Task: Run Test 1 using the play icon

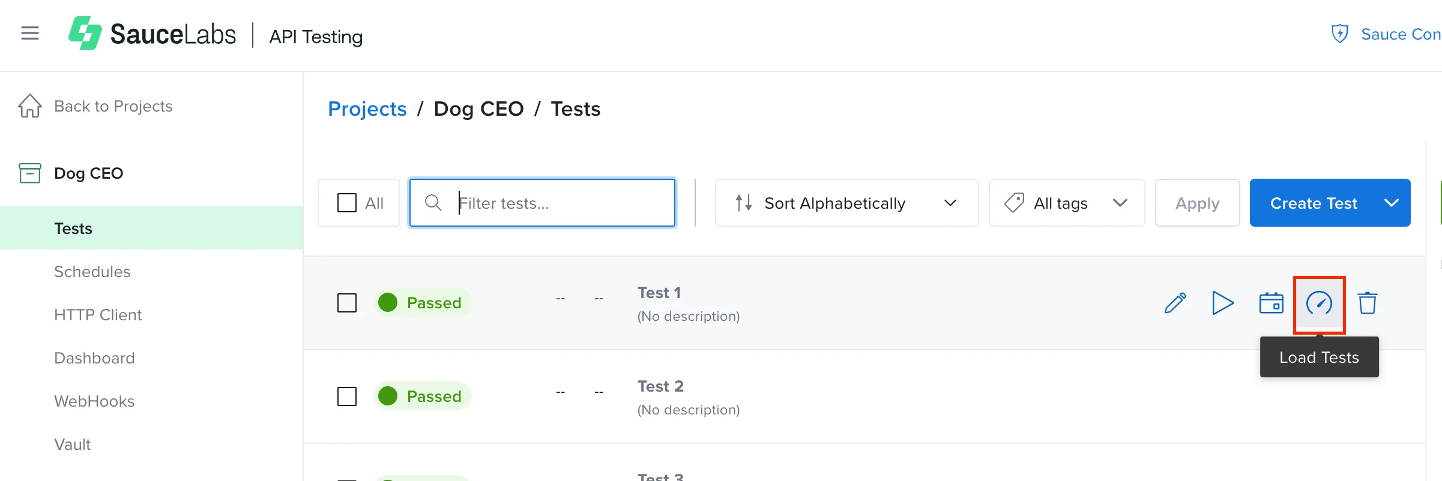Action: coord(1223,303)
